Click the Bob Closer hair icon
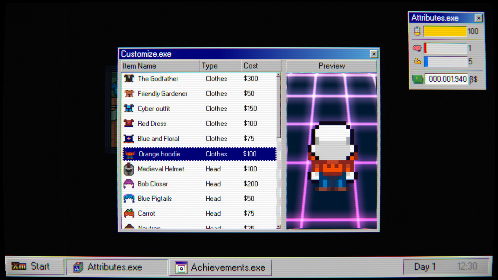This screenshot has width=498, height=280. (129, 184)
